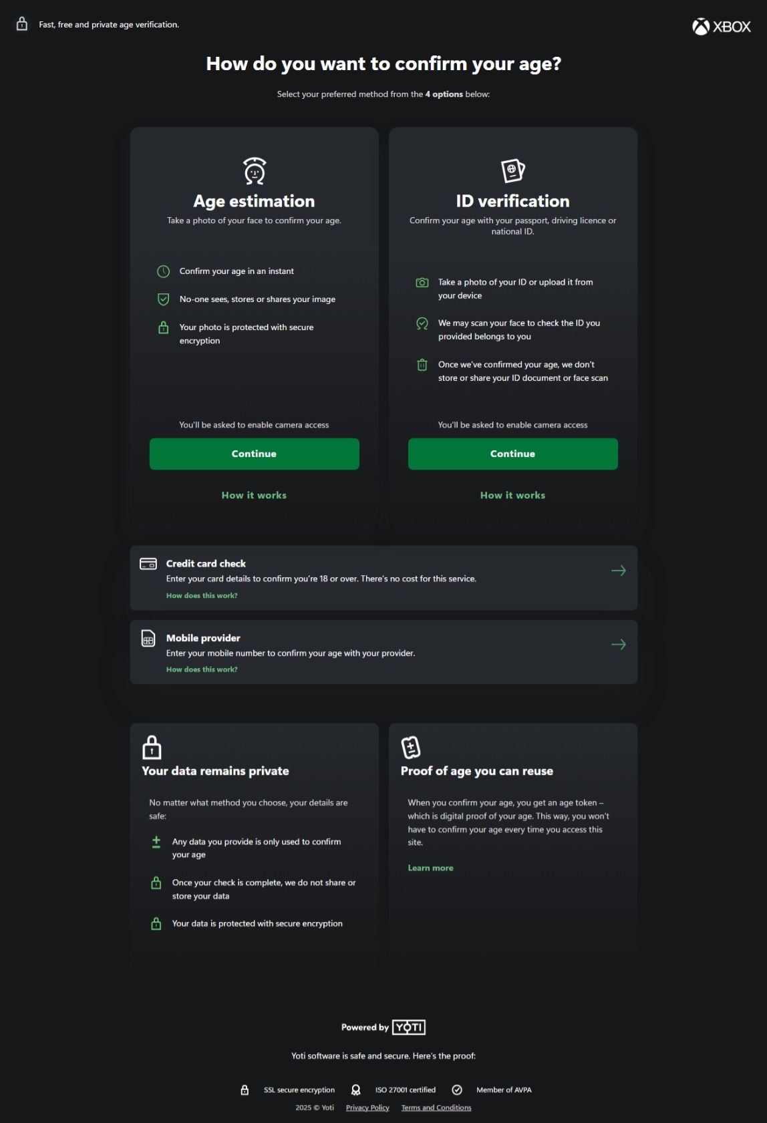
Task: Open How it works for Age estimation
Action: pyautogui.click(x=254, y=495)
